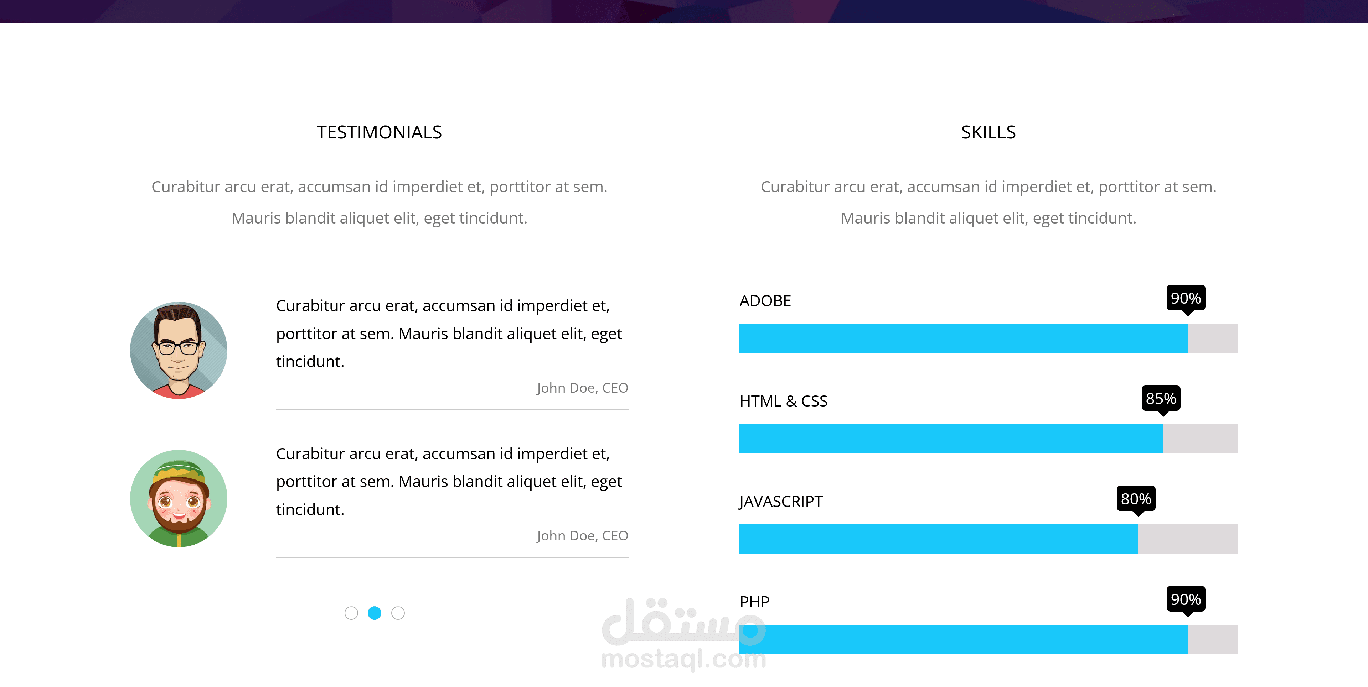Click the HTML & CSS 85% badge
Image resolution: width=1368 pixels, height=687 pixels.
(x=1160, y=398)
